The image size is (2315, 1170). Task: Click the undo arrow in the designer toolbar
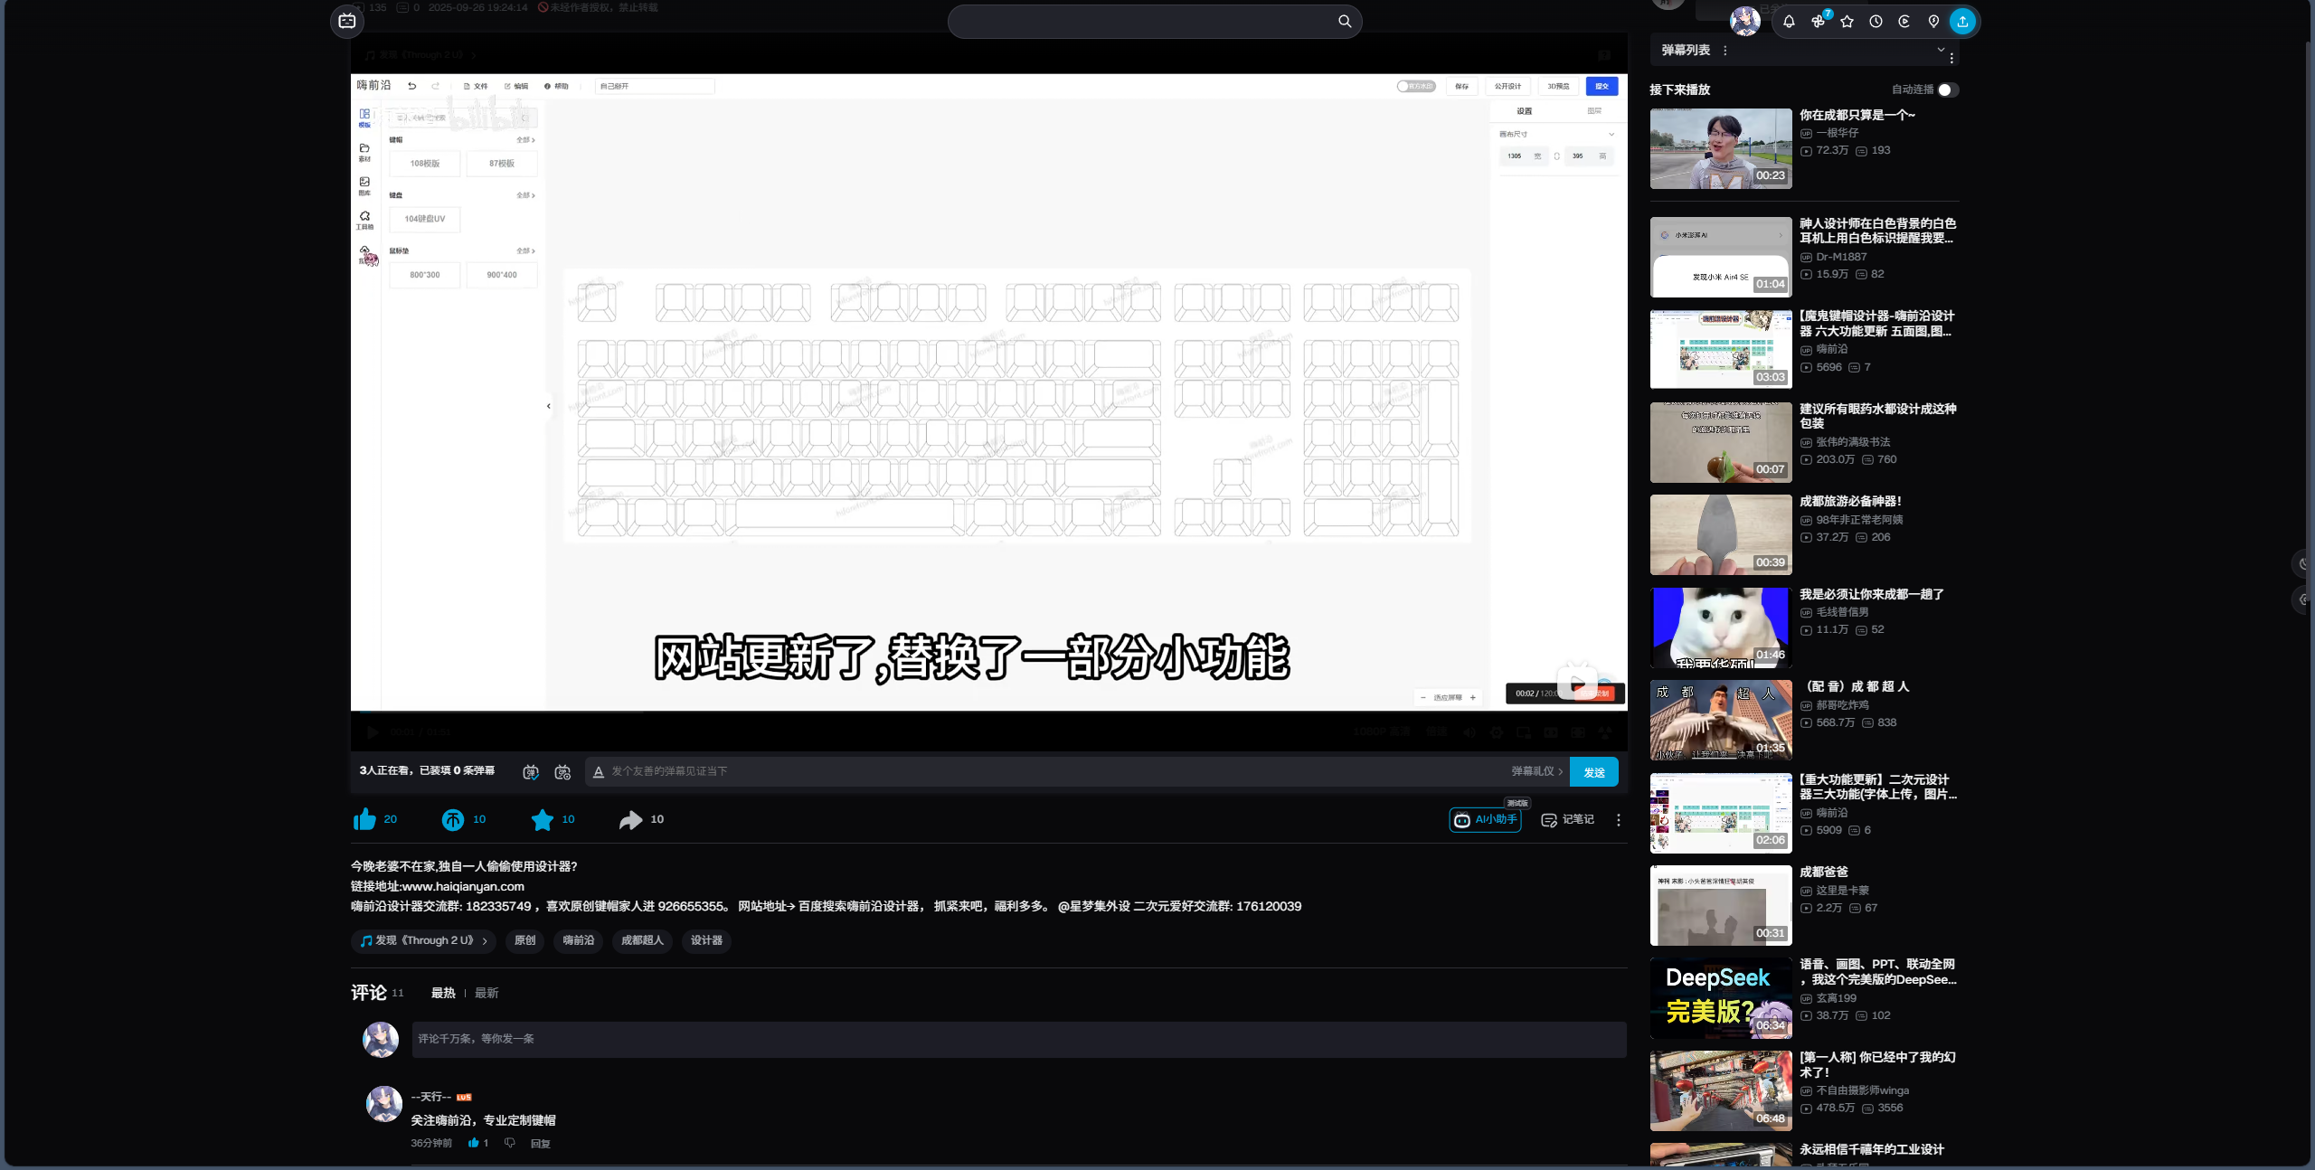click(x=413, y=86)
